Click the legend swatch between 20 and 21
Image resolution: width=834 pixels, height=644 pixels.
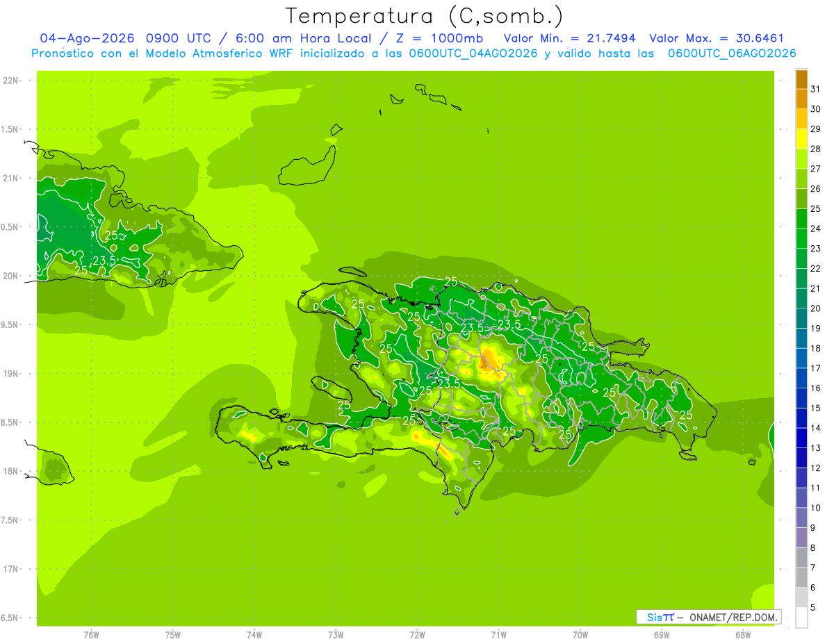tap(801, 299)
